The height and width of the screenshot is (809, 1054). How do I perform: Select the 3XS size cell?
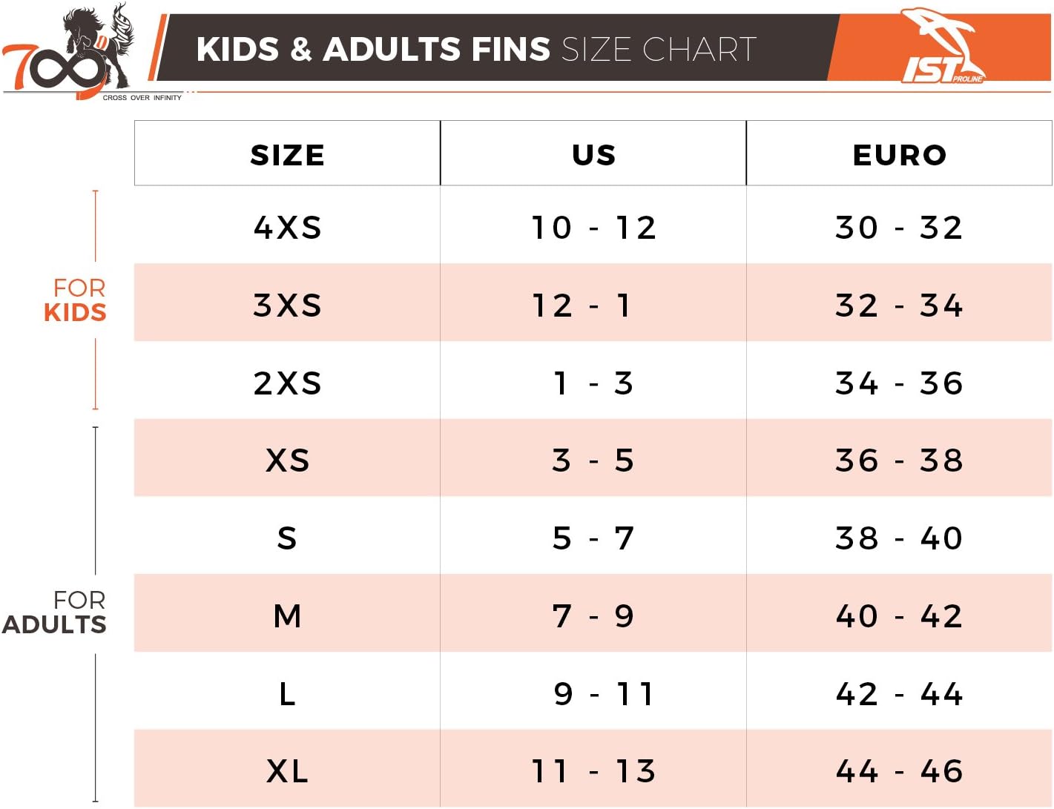(287, 305)
